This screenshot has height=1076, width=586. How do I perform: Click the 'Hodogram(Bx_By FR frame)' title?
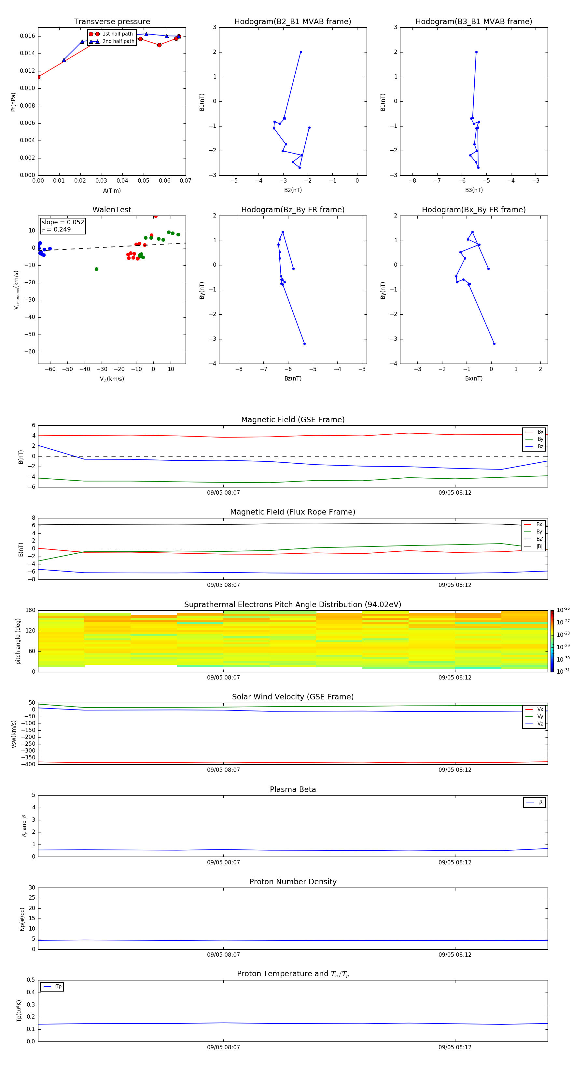pyautogui.click(x=474, y=210)
